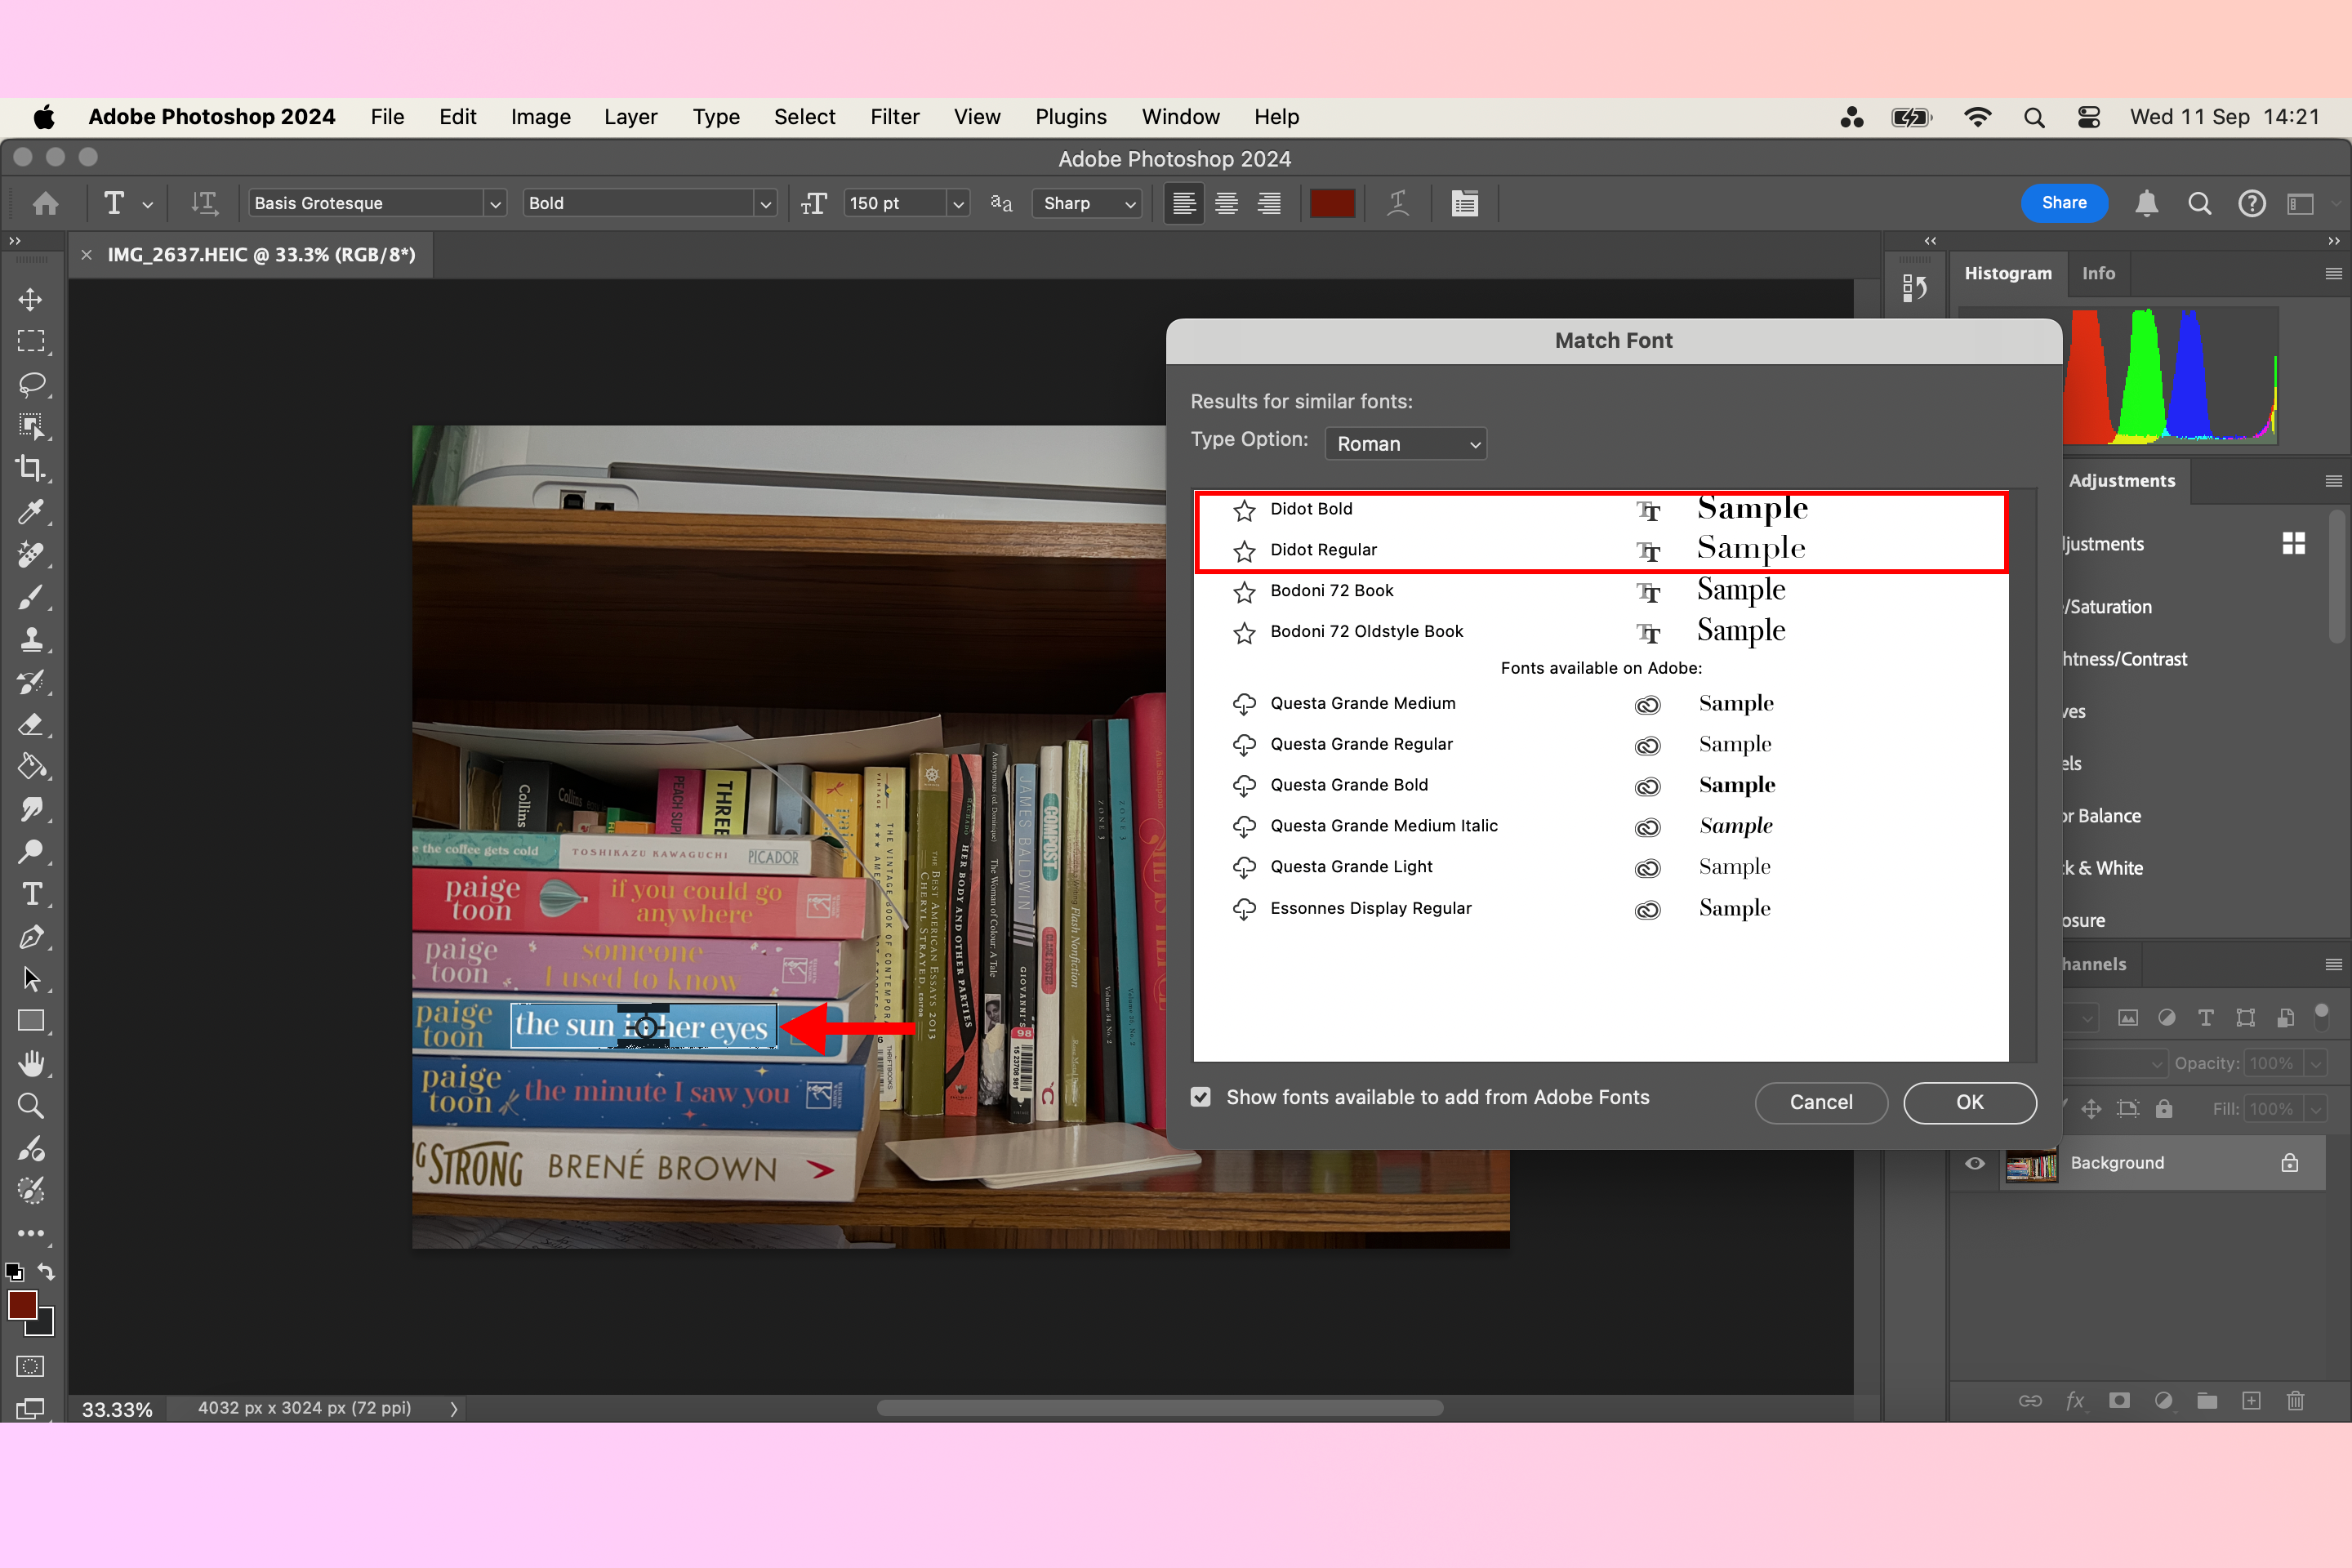Screen dimensions: 2352x1568
Task: Open the Sharp anti-aliasing dropdown
Action: point(1086,203)
